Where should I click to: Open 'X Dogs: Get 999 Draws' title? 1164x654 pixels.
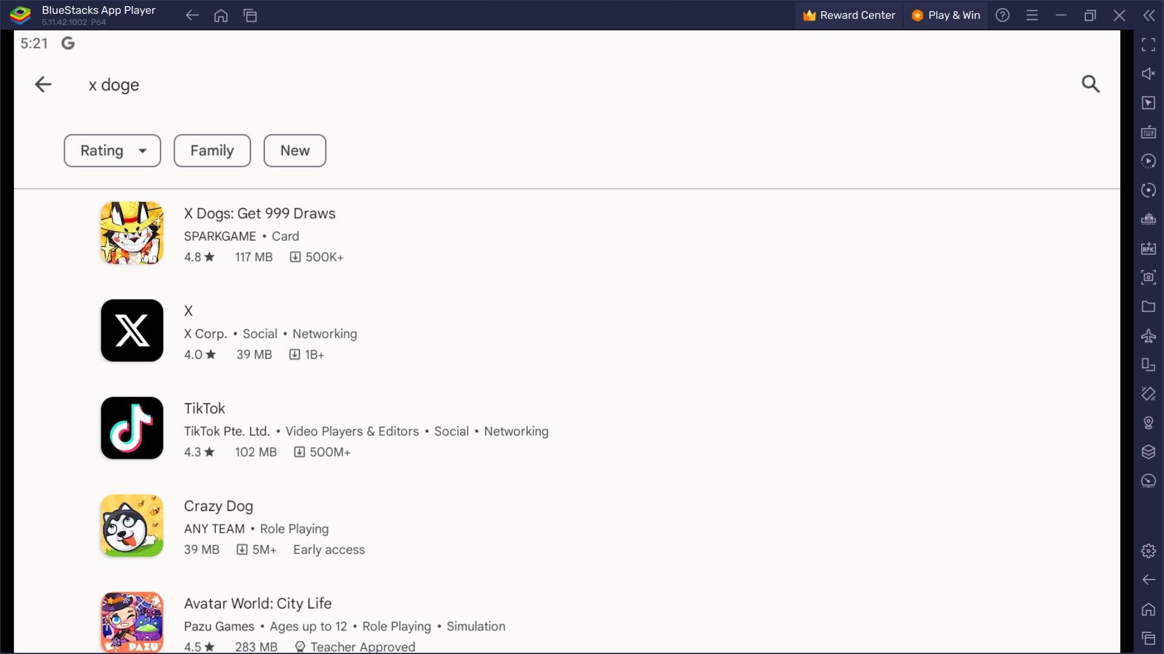(x=259, y=213)
